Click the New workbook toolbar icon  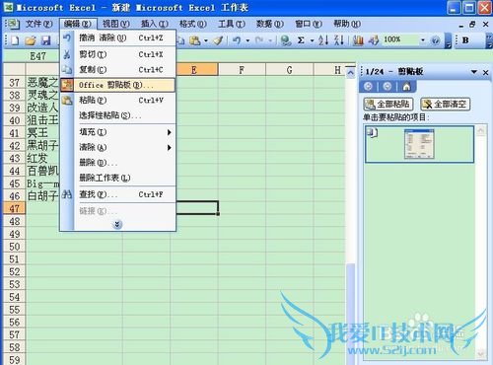pos(15,40)
